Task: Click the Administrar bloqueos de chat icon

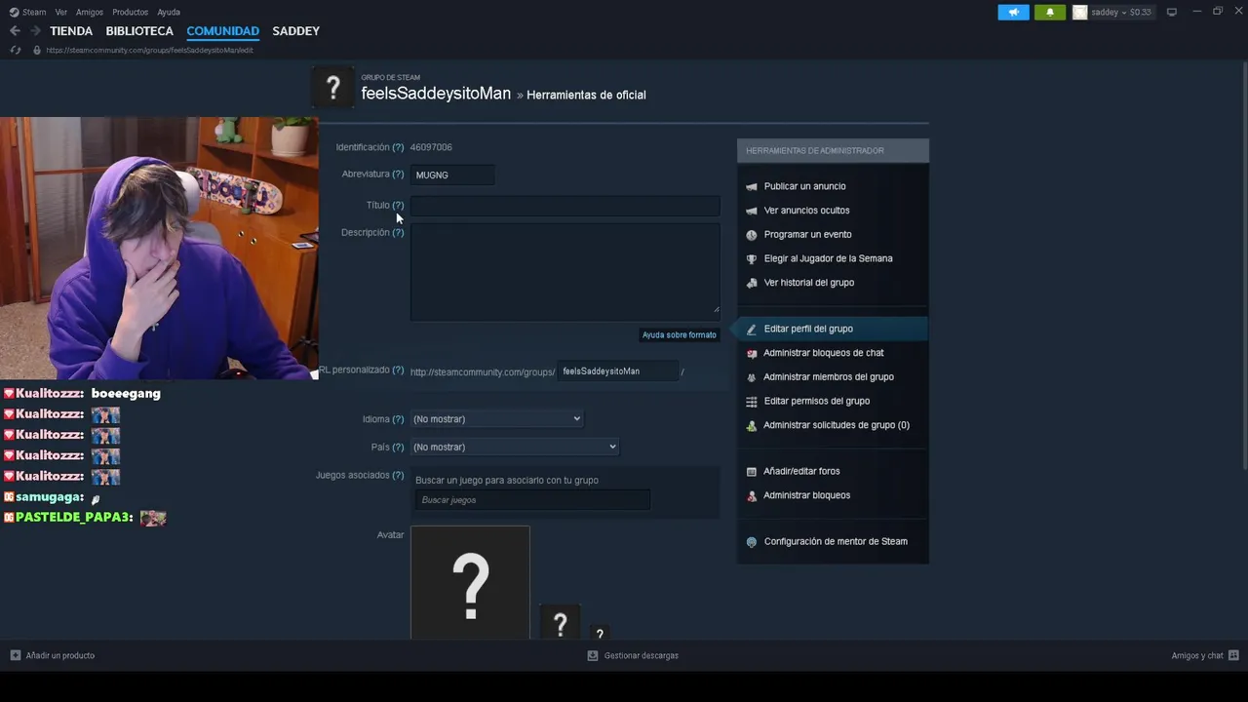Action: [x=751, y=353]
